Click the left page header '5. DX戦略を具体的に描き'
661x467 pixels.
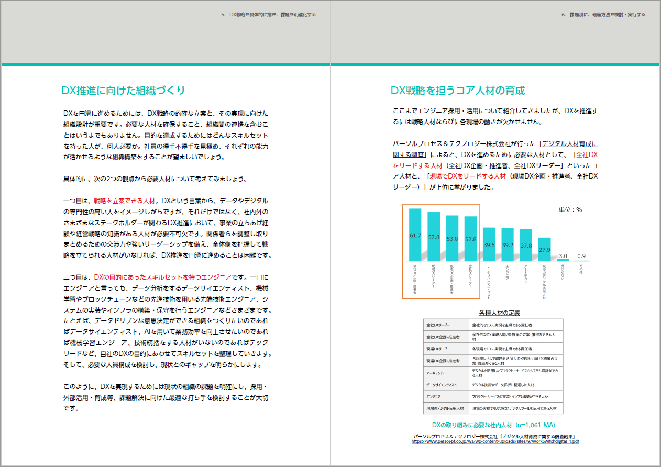(x=268, y=15)
